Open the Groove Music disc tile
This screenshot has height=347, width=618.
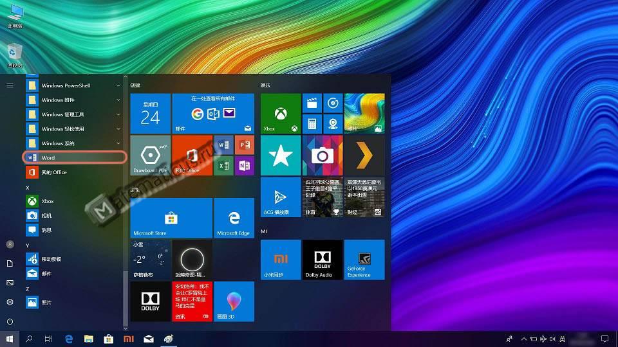[x=333, y=103]
